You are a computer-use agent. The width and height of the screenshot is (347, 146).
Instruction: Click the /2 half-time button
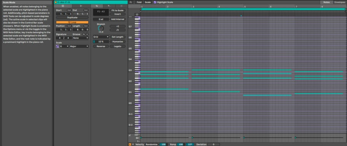[118, 30]
